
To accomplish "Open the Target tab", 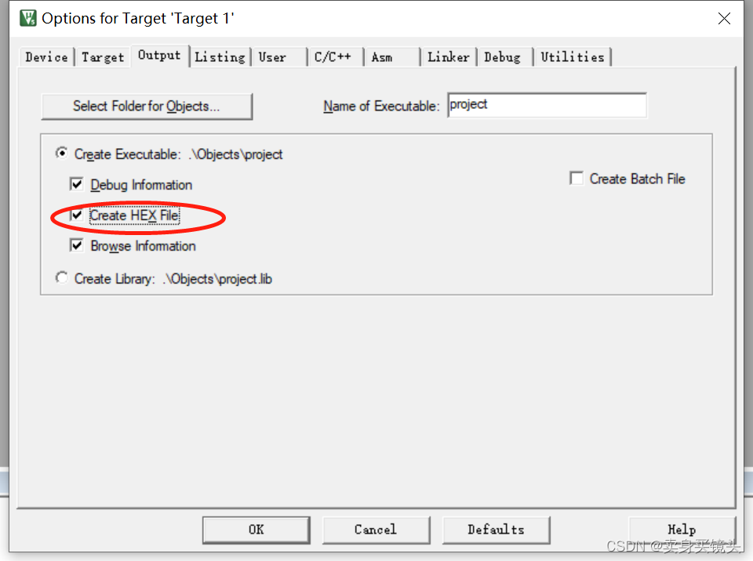I will (x=103, y=57).
